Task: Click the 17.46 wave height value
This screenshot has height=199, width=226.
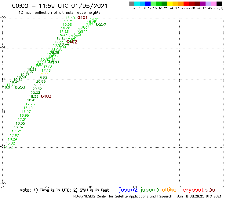Action: click(46, 70)
